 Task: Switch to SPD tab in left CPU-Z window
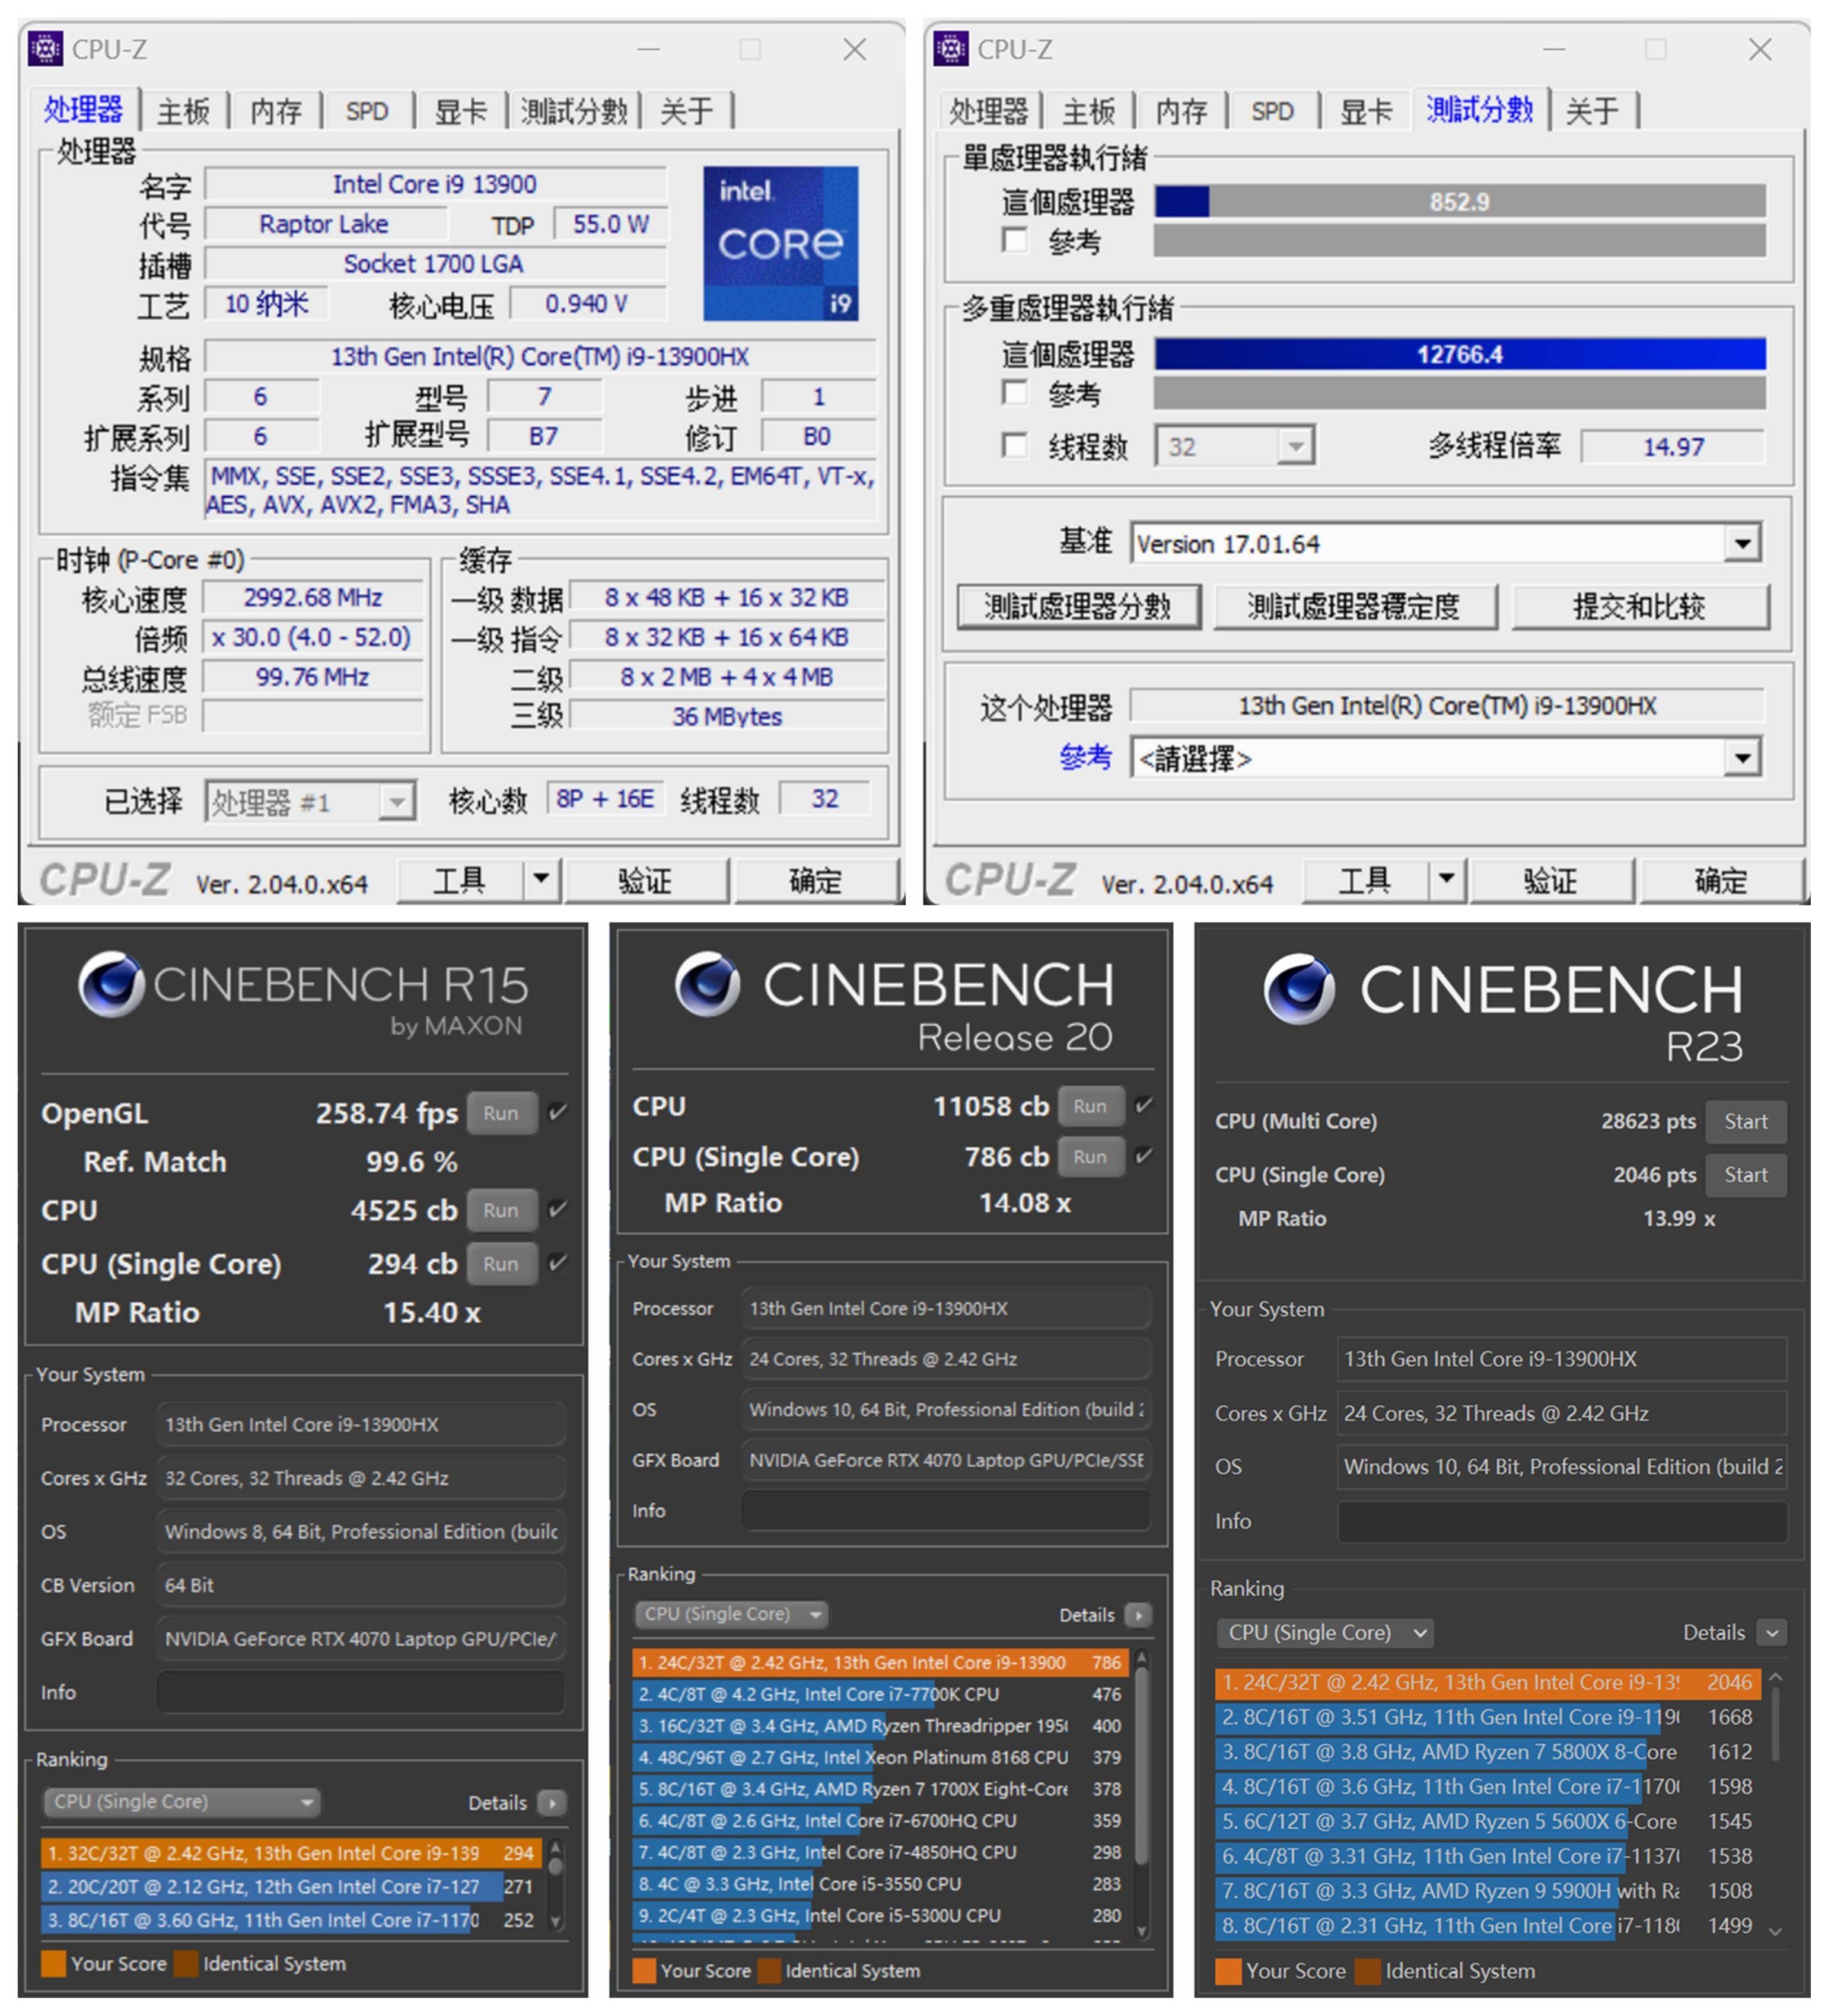pos(367,111)
